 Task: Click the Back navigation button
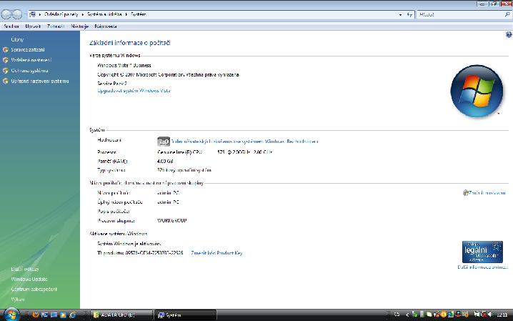[6, 14]
